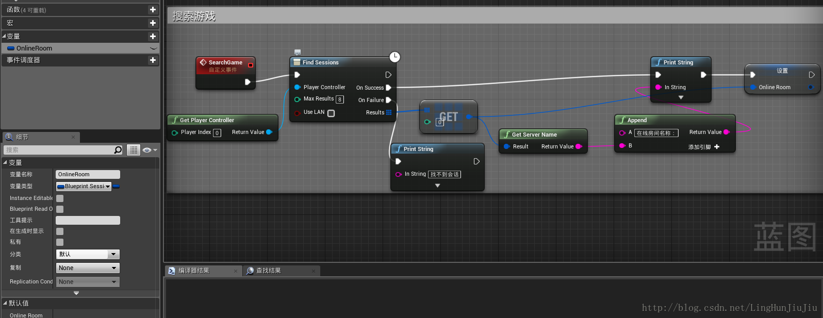
Task: Expand the lower Print String node arrow
Action: point(437,186)
